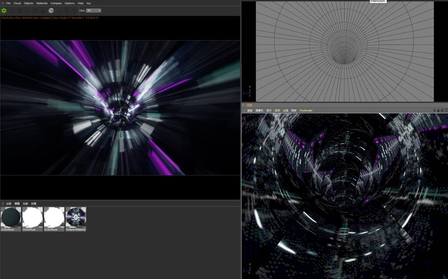Open the File menu in Live Viewer
Viewport: 448px width, 279px height.
[8, 3]
